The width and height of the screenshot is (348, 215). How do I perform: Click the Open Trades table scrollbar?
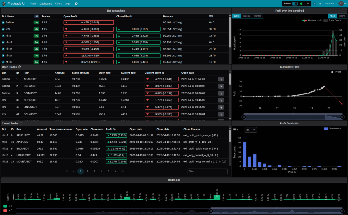[x=230, y=79]
